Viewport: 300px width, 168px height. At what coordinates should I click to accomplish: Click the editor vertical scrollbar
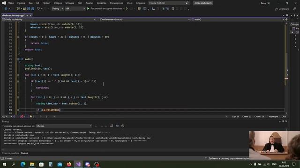286,68
